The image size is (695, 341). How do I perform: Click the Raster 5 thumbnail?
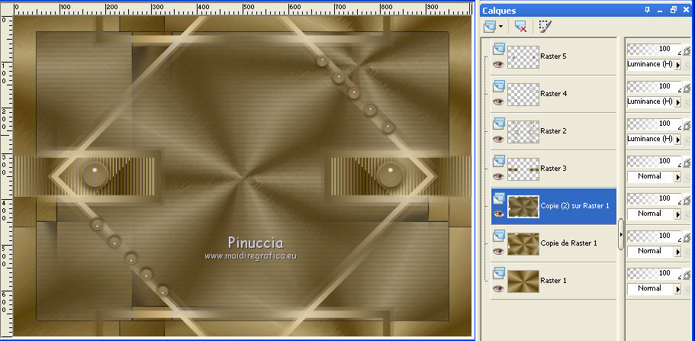523,57
